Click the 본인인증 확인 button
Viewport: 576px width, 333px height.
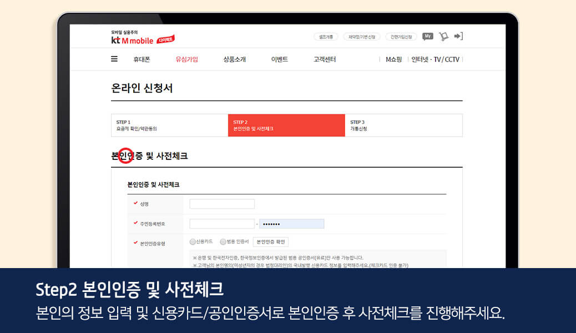point(271,242)
